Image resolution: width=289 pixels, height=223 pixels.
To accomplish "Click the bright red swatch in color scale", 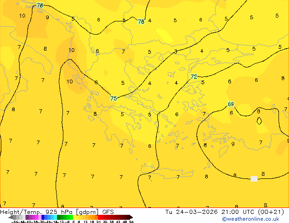I will pyautogui.click(x=99, y=217).
